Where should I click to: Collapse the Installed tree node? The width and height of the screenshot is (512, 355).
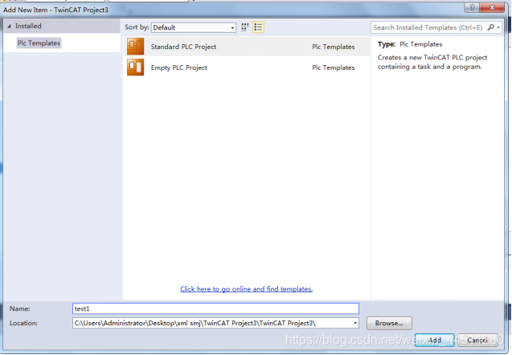(9, 26)
